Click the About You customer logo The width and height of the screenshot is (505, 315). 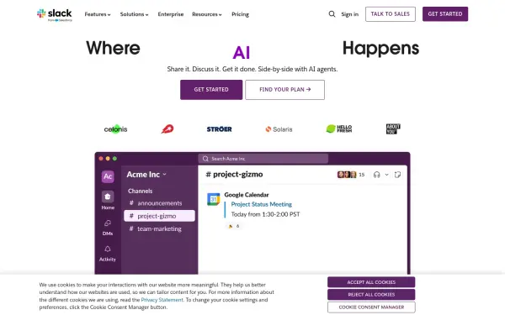click(393, 129)
